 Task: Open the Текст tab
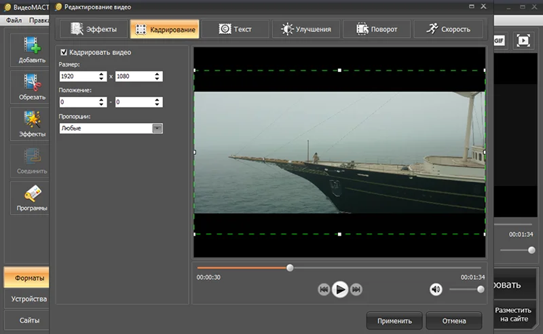235,29
